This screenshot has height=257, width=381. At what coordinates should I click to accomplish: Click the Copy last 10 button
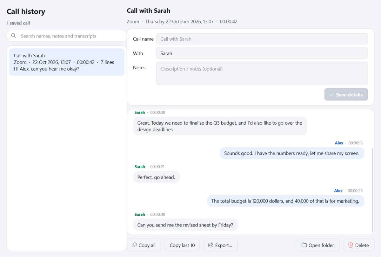point(182,245)
